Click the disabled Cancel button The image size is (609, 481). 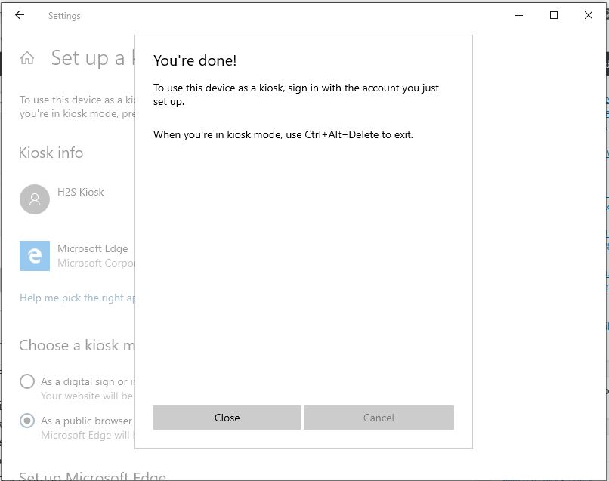[x=378, y=417]
